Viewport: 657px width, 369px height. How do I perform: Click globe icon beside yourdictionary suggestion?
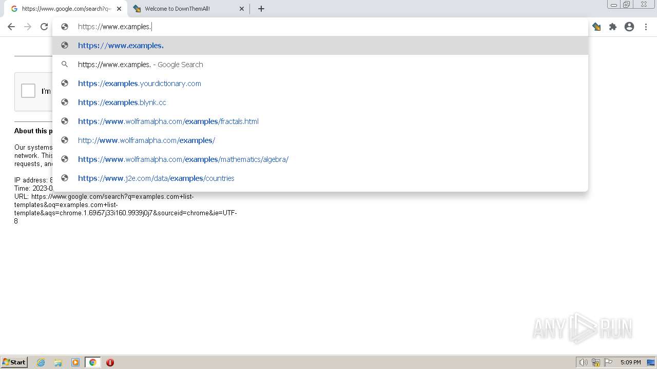[65, 83]
